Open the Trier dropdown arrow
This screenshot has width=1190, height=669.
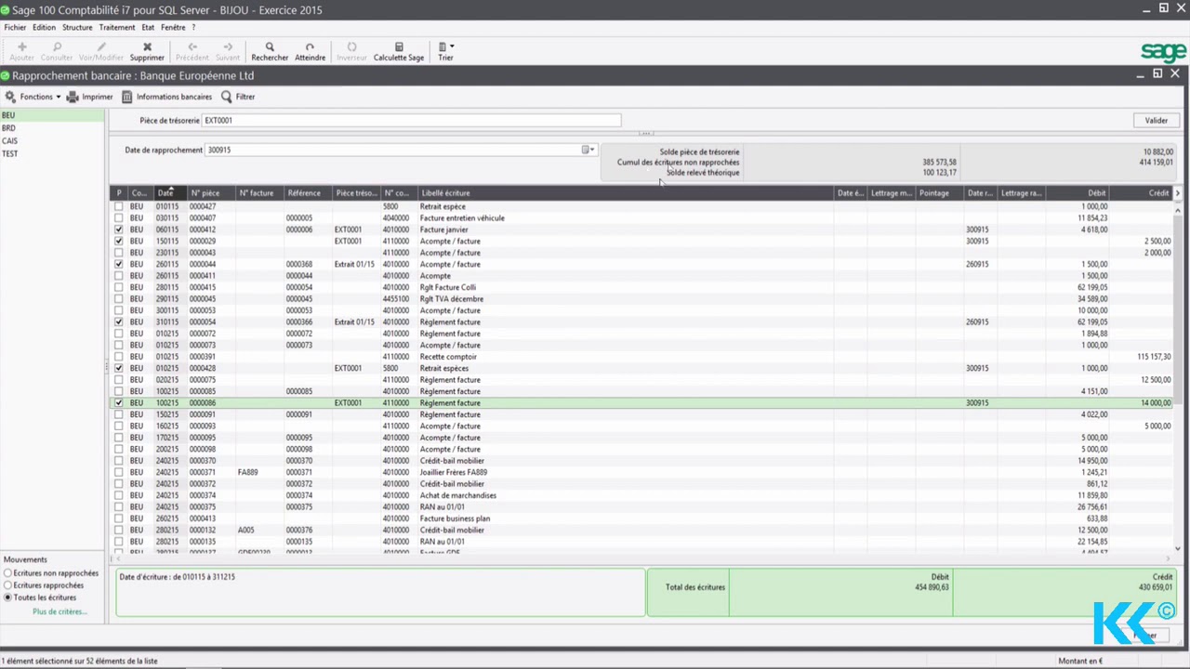(x=452, y=46)
